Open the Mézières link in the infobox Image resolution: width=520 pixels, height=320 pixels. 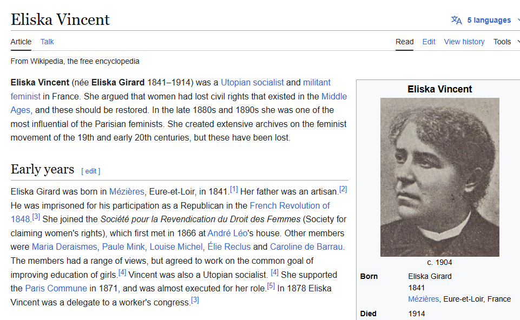point(424,299)
